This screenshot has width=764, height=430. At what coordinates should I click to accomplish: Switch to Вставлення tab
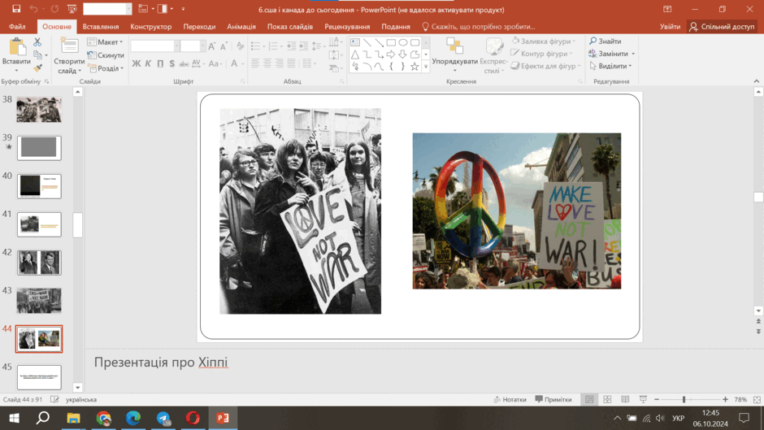(101, 26)
